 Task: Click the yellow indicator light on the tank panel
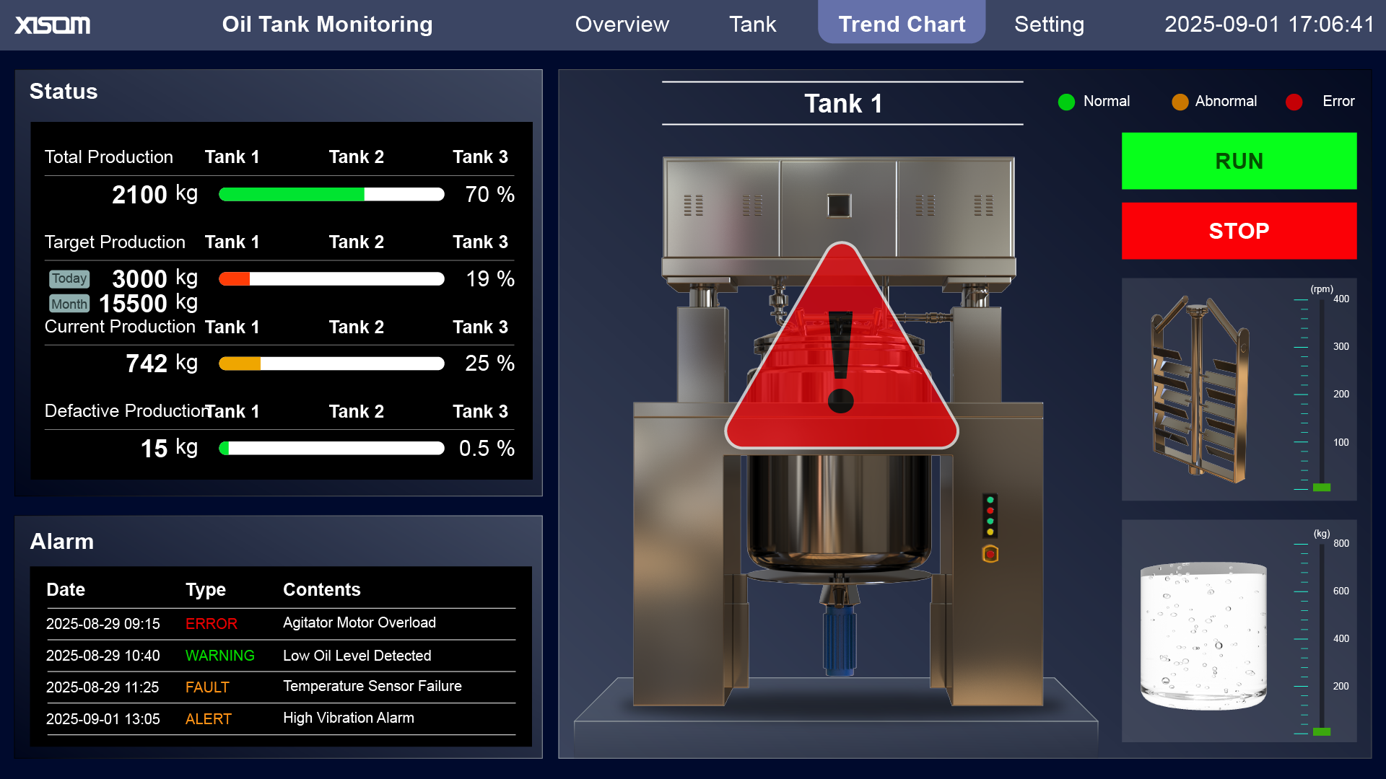990,532
